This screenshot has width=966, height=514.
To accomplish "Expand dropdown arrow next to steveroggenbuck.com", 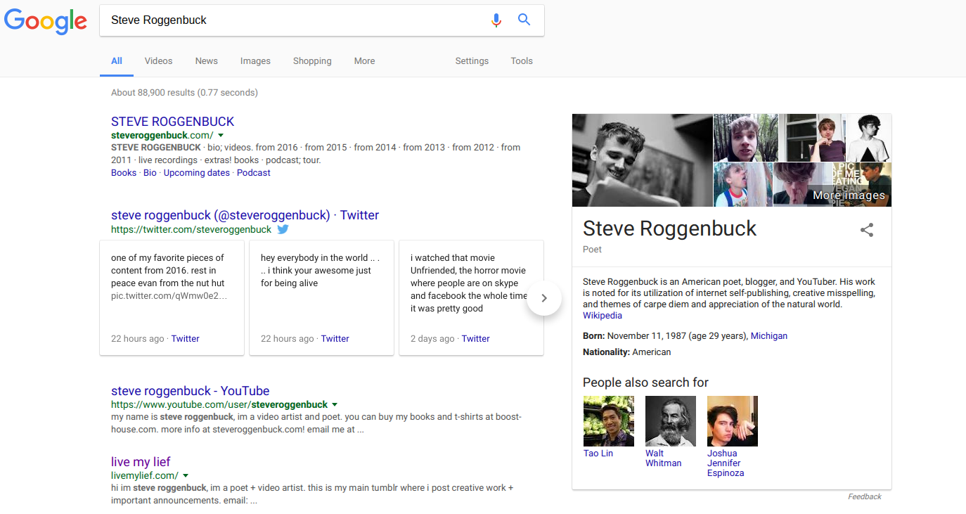I will point(220,135).
